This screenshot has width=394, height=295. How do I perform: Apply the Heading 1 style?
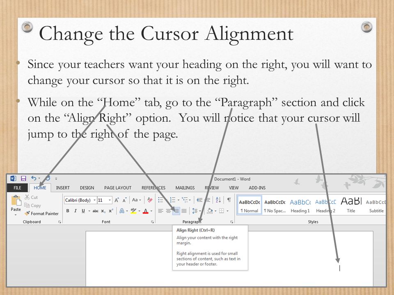[x=300, y=205]
